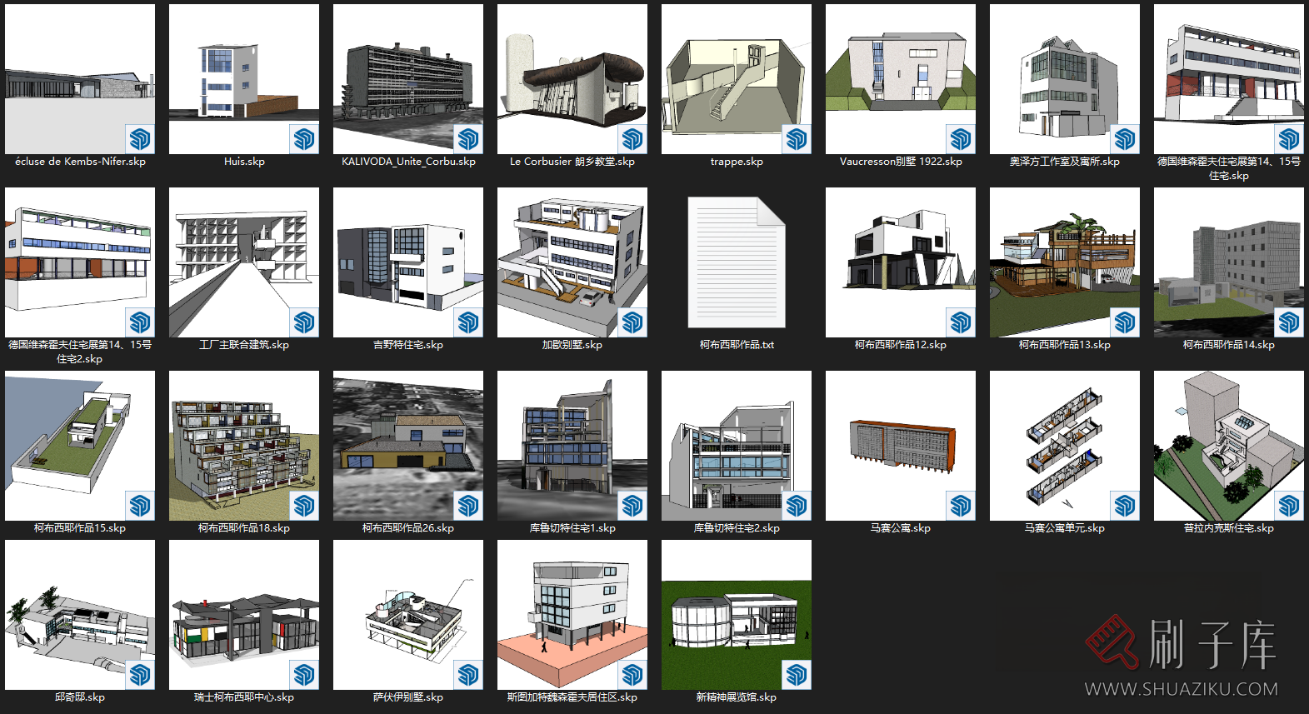This screenshot has height=714, width=1309.
Task: Select the 柯布西耶作品13.skp thumbnail
Action: point(1065,262)
